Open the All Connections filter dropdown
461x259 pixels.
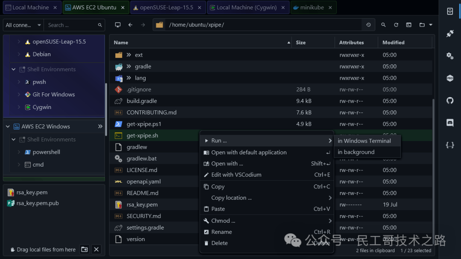[x=23, y=25]
